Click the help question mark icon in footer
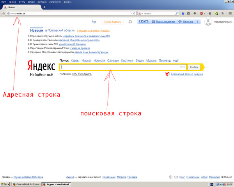This screenshot has height=187, width=234. (x=170, y=177)
